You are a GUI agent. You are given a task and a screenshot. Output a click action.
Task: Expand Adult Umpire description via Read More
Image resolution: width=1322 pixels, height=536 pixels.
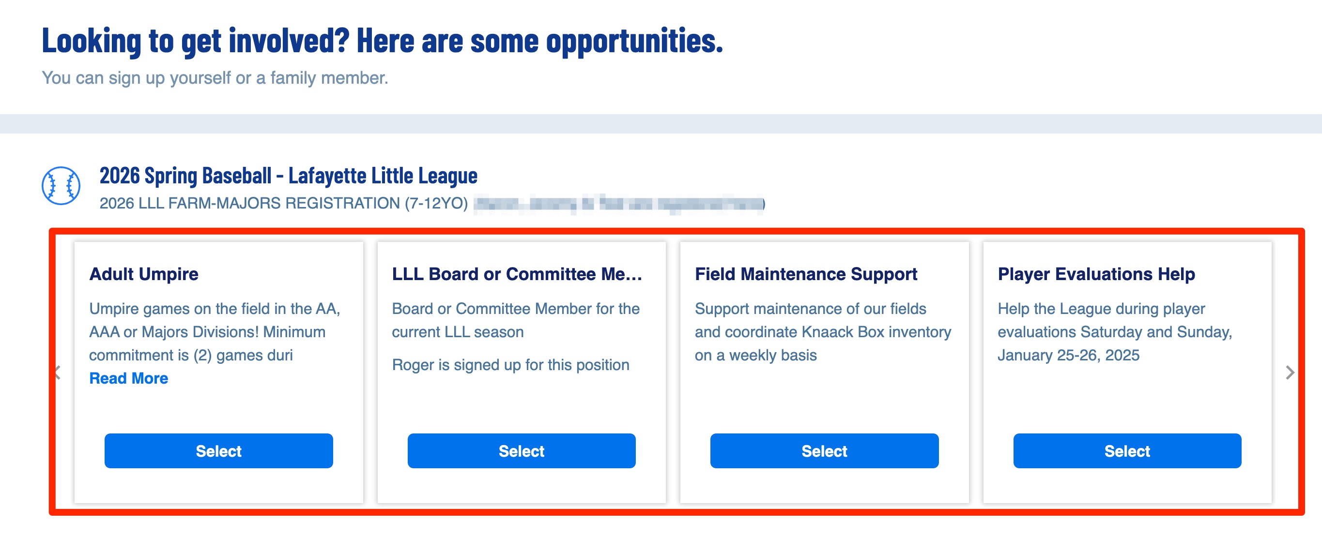128,378
